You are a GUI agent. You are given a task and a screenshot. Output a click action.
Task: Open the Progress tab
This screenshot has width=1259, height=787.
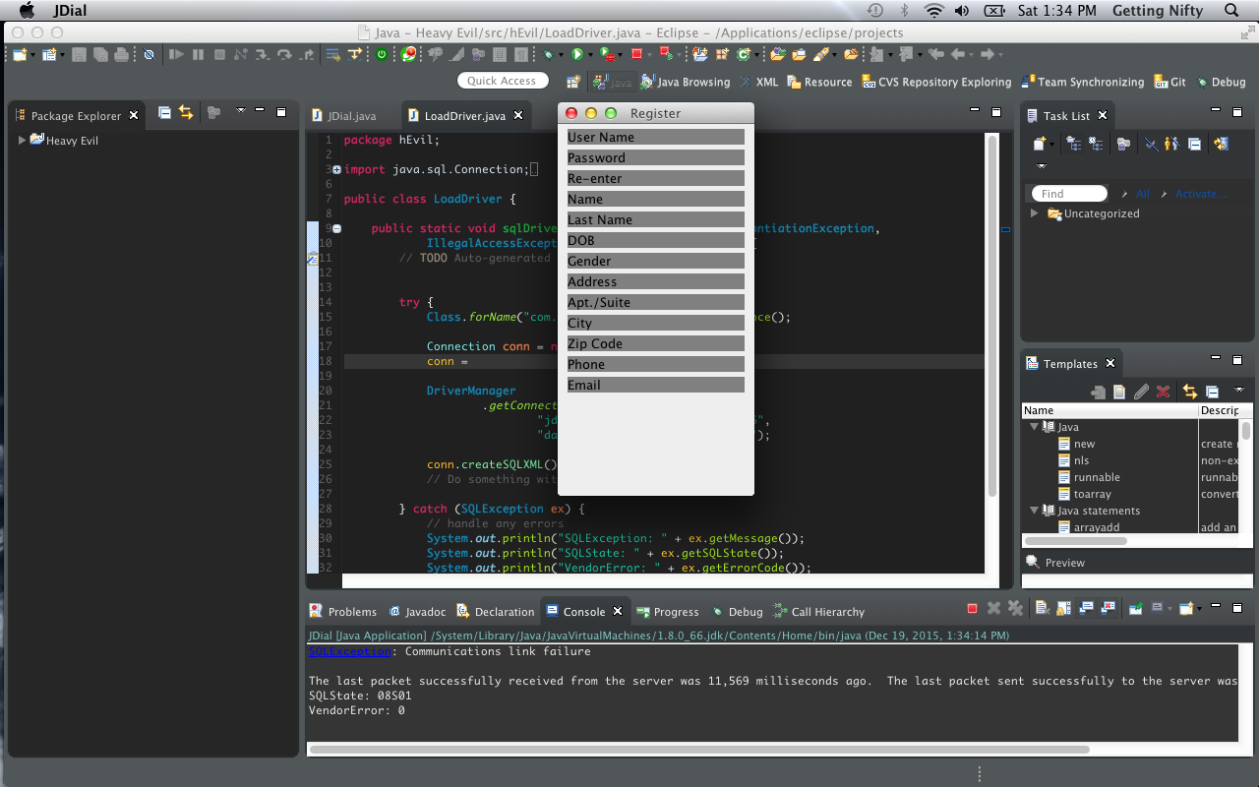(x=668, y=611)
